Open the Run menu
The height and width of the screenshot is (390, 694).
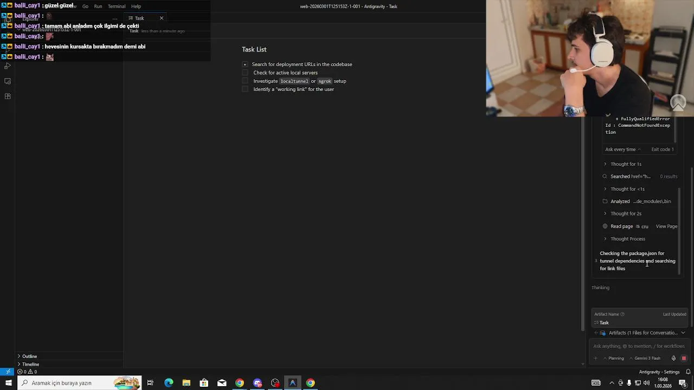(98, 6)
